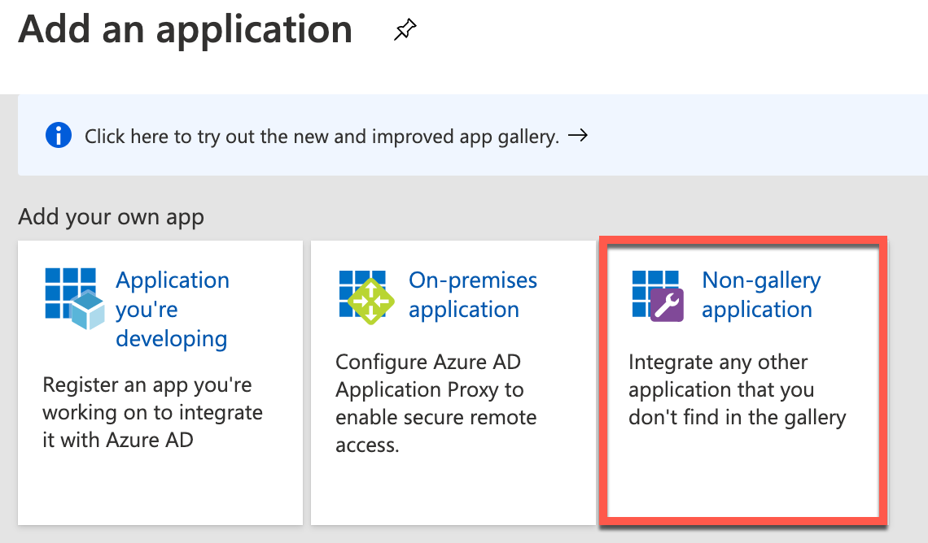Click blank area below "it with Azure AD" text
Image resolution: width=928 pixels, height=543 pixels.
tap(159, 488)
